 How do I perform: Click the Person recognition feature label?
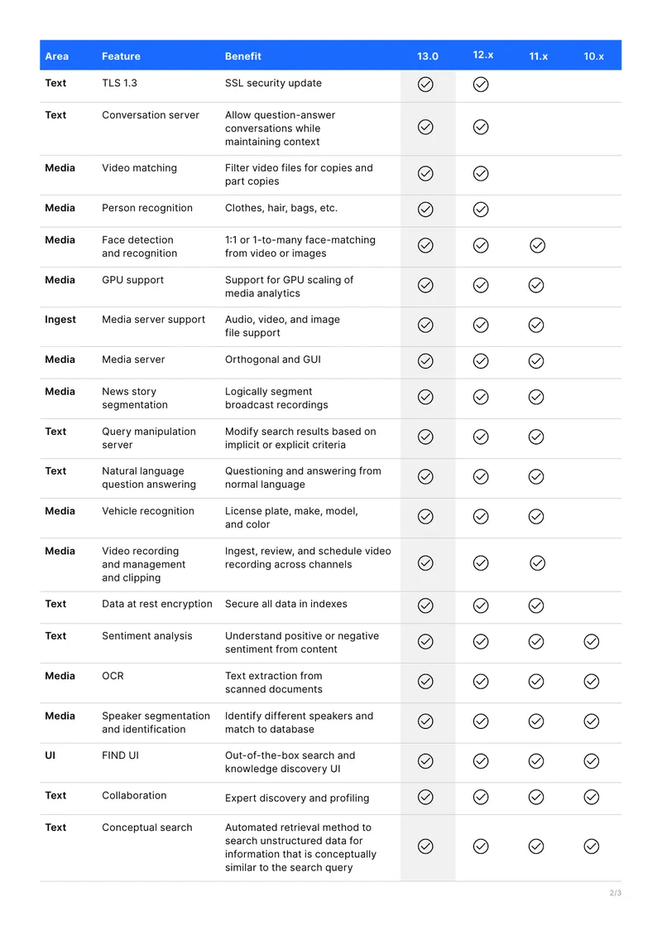(147, 208)
